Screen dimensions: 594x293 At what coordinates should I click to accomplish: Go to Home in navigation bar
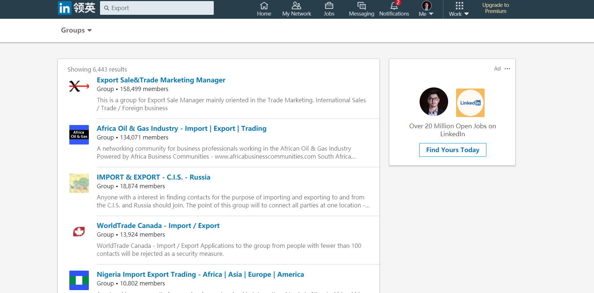click(x=264, y=9)
